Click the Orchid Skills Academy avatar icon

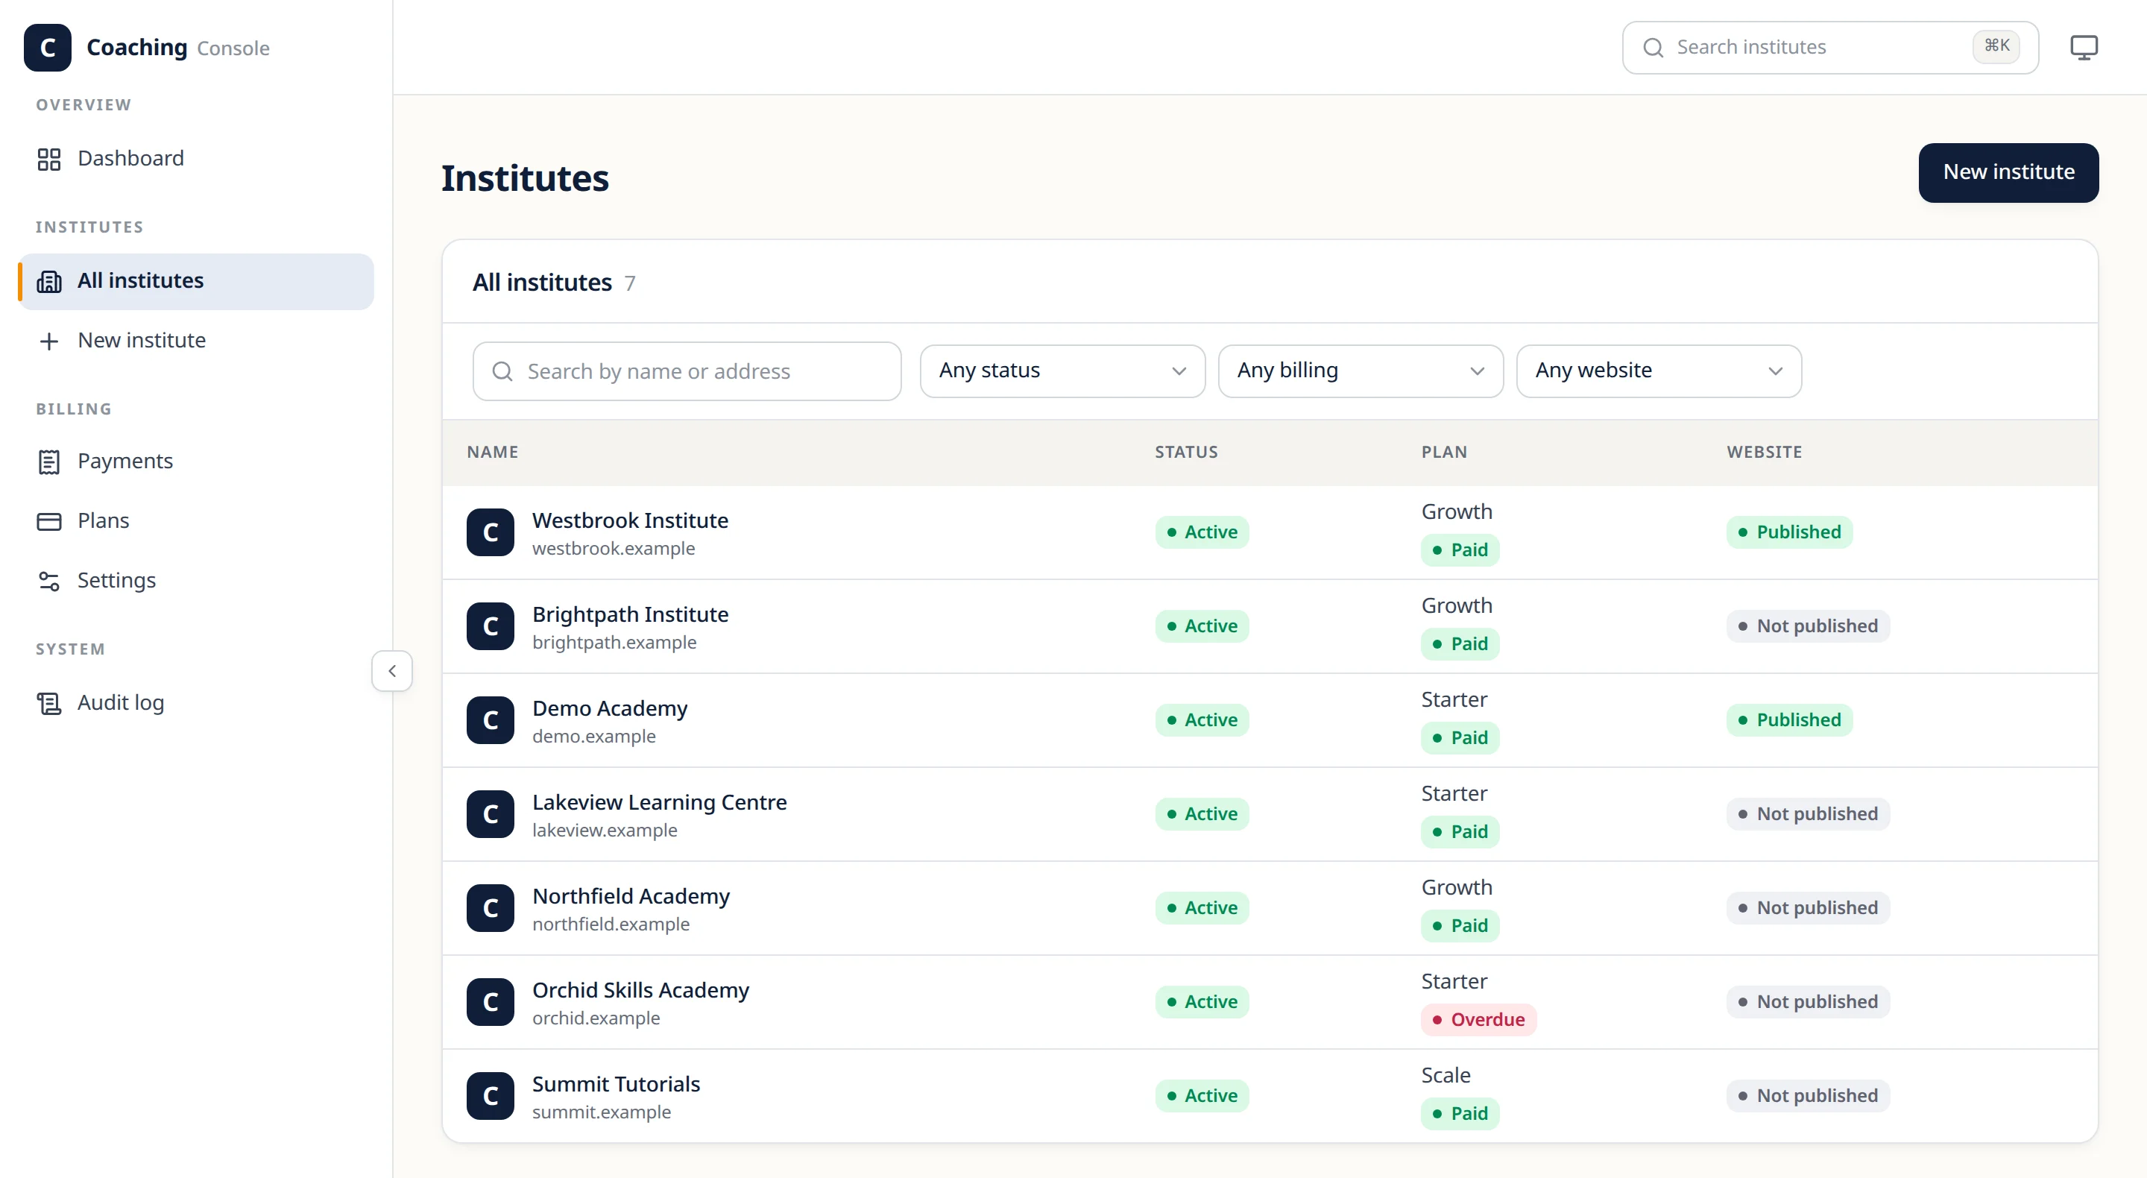coord(490,1002)
